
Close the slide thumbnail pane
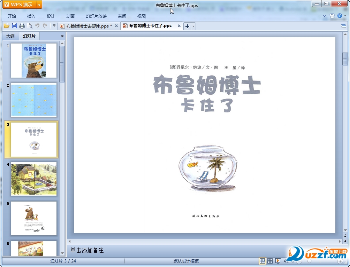62,36
